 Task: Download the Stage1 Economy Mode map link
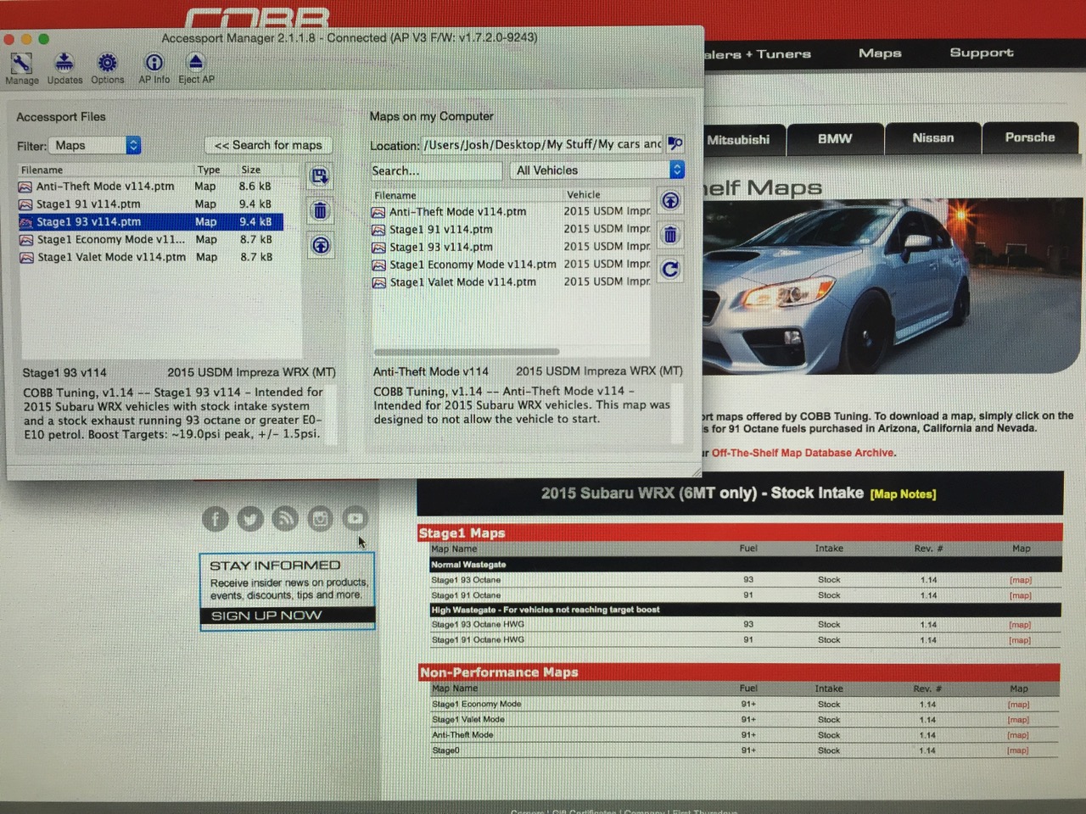coord(1018,705)
